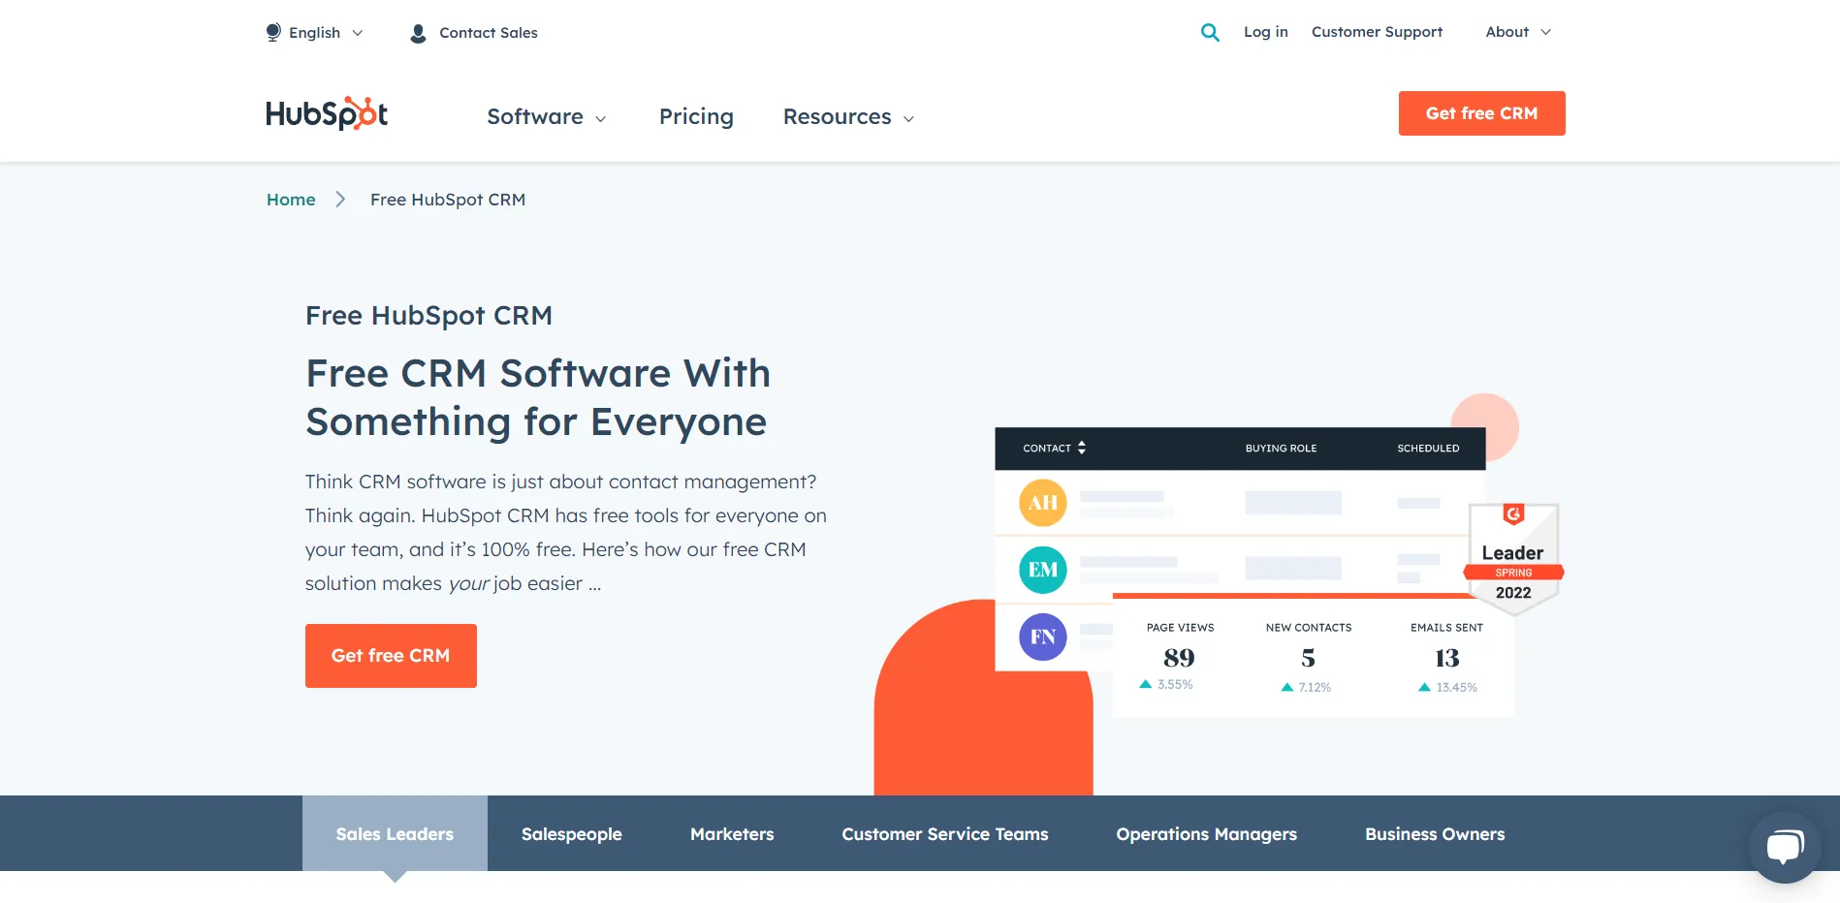This screenshot has width=1840, height=903.
Task: Click the breadcrumb chevron separator
Action: click(x=340, y=200)
